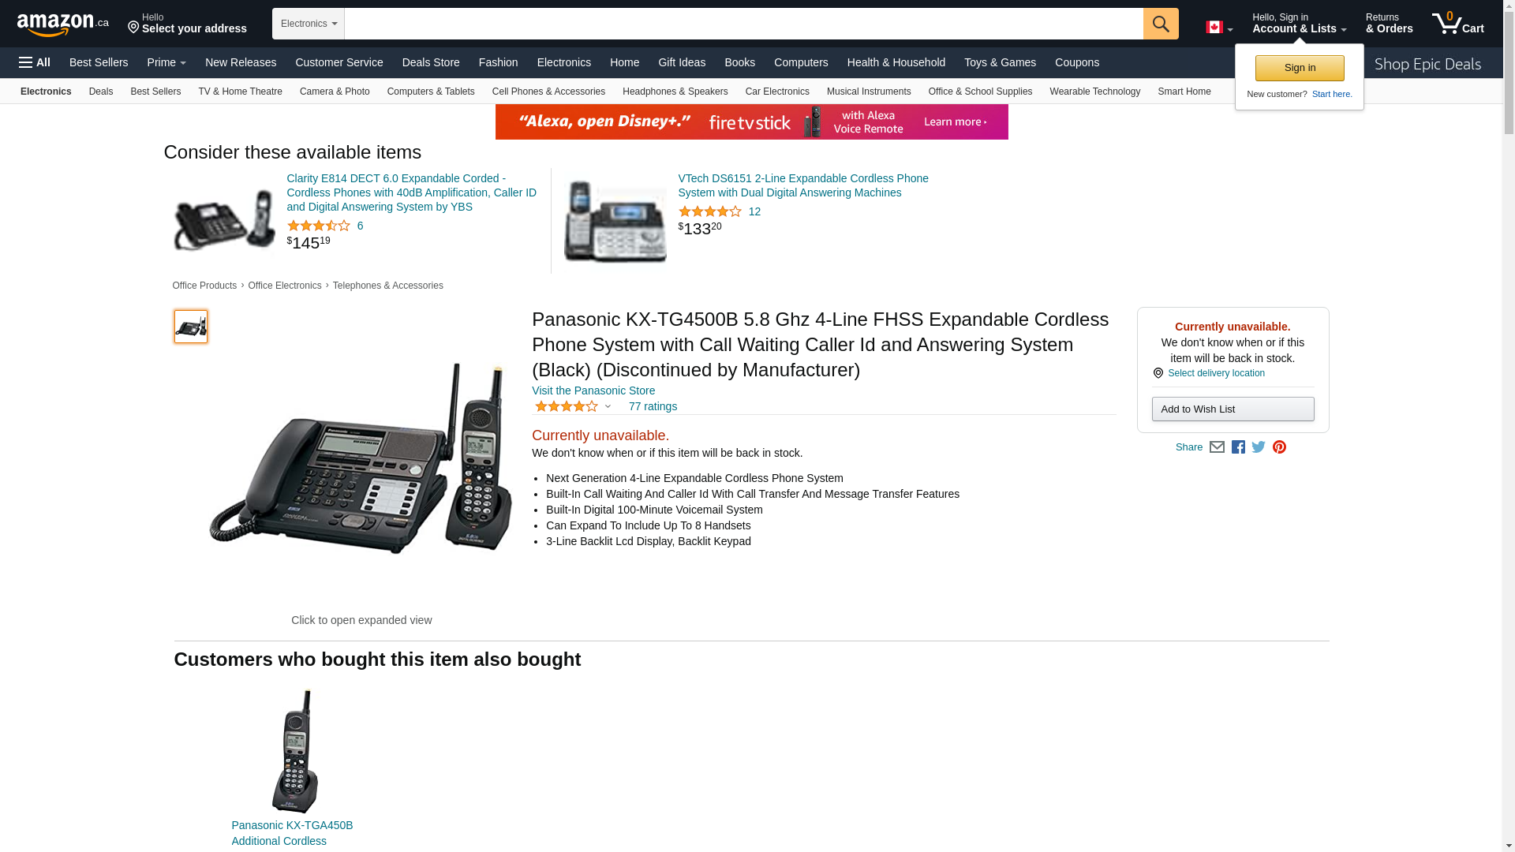Open Deals Store in navigation bar
The image size is (1515, 852).
(431, 62)
